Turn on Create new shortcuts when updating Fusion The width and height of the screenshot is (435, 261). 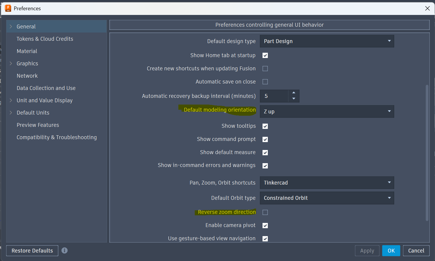[265, 69]
